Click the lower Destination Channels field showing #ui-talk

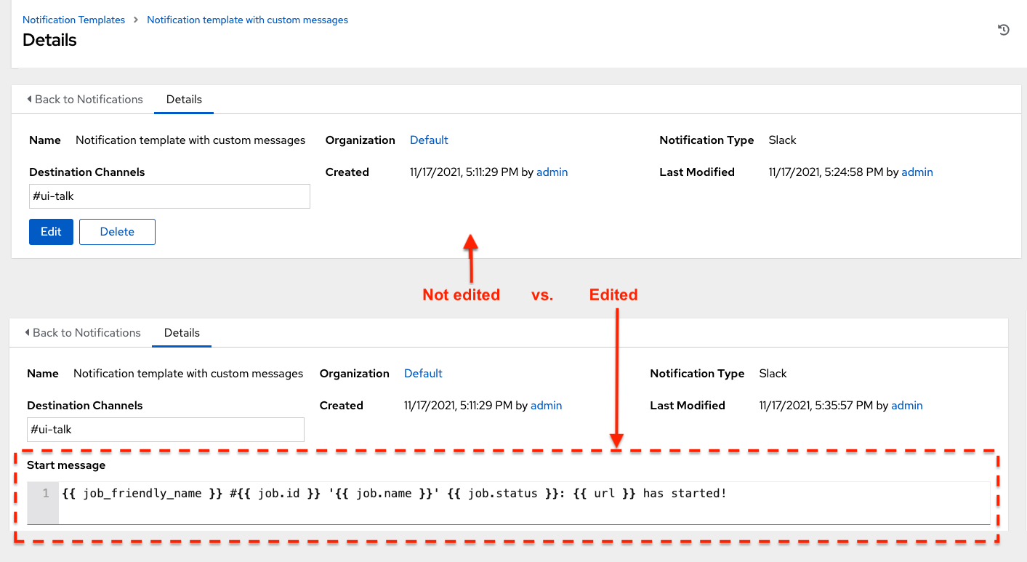(x=165, y=430)
